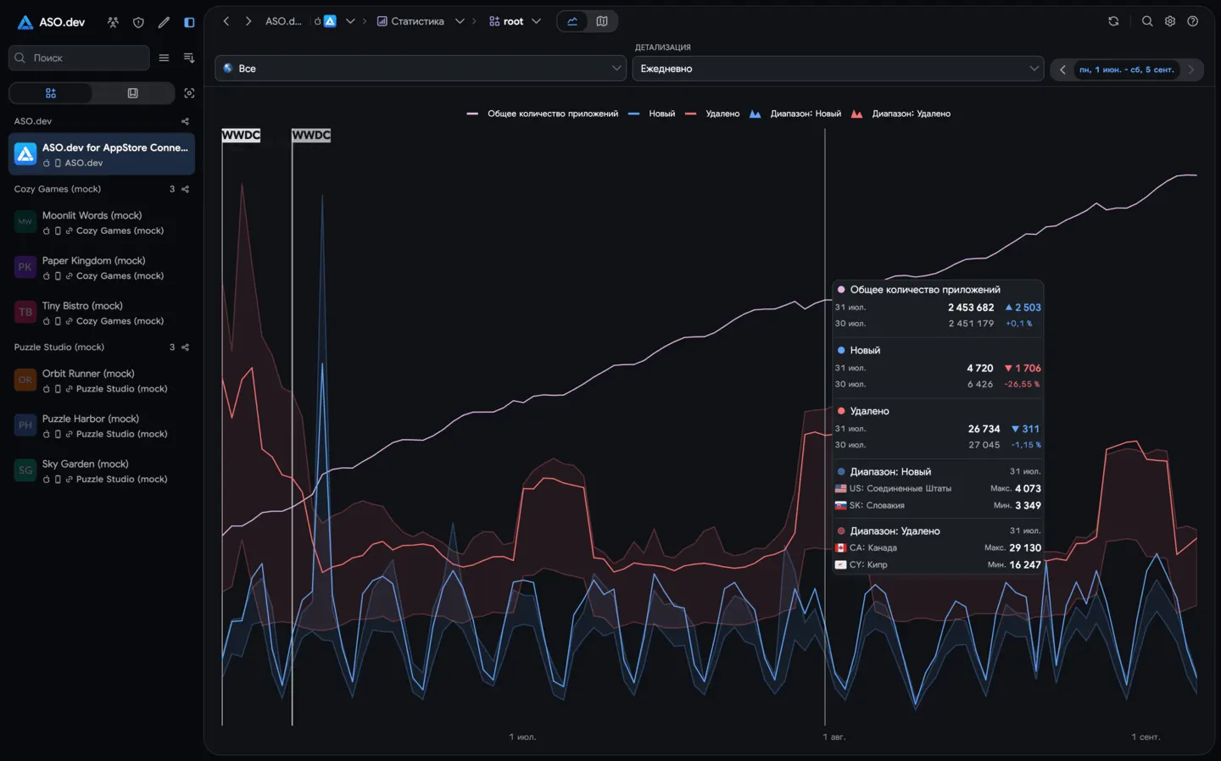
Task: Click the sidebar list menu icon
Action: (x=164, y=58)
